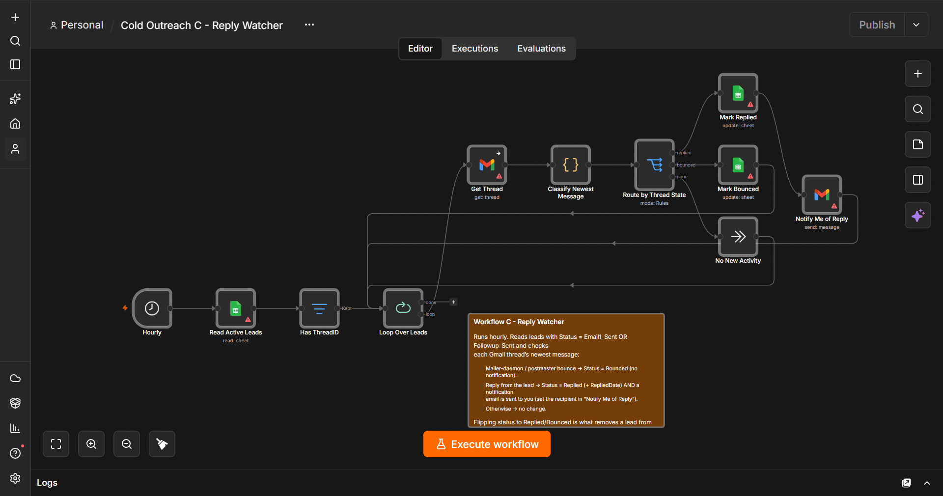Switch to the Editor tab
Image resolution: width=943 pixels, height=496 pixels.
(x=420, y=49)
